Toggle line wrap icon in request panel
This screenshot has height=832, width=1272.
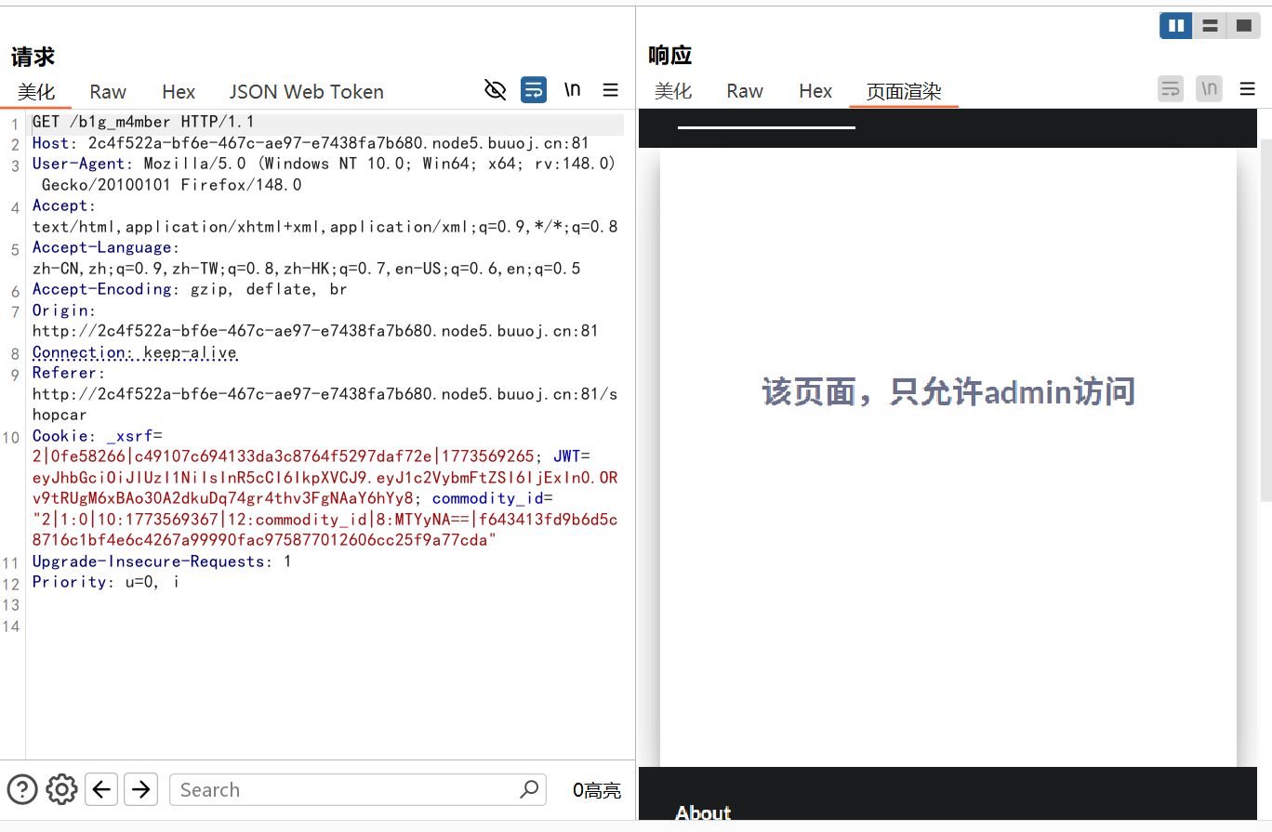(534, 90)
